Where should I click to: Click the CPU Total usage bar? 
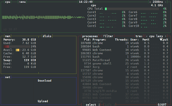click(x=132, y=9)
